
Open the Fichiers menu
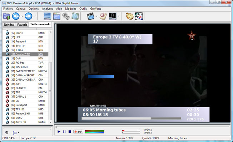click(x=8, y=9)
